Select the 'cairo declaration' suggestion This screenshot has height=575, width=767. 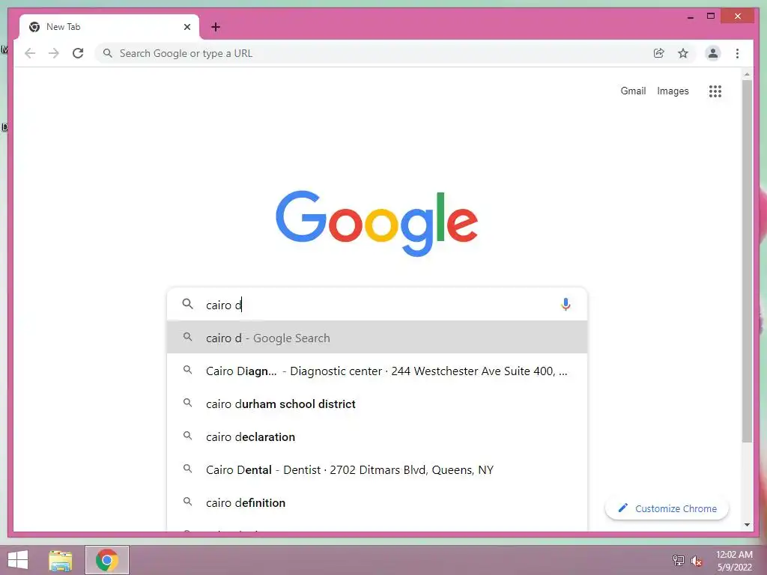pyautogui.click(x=377, y=436)
